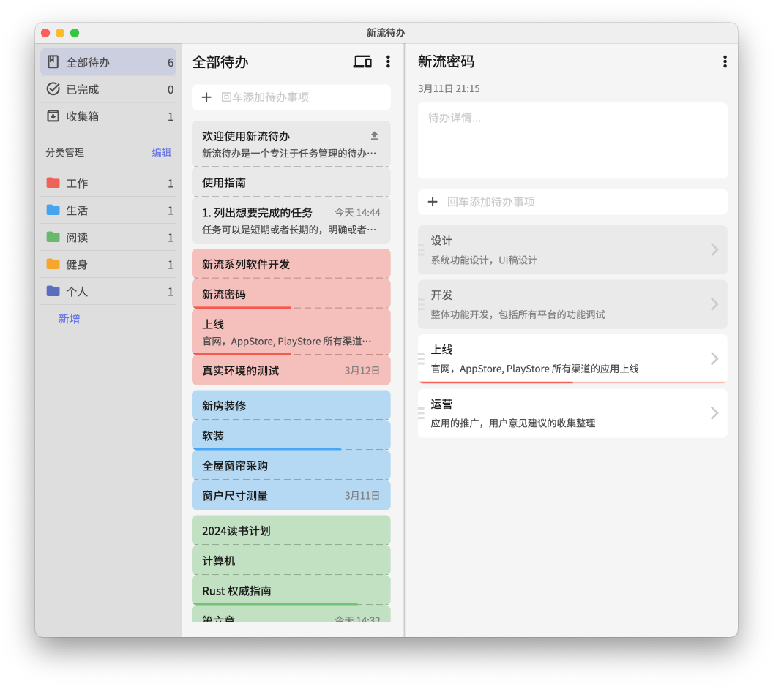Open 1. 列出想要完成的任务 todo

click(291, 221)
